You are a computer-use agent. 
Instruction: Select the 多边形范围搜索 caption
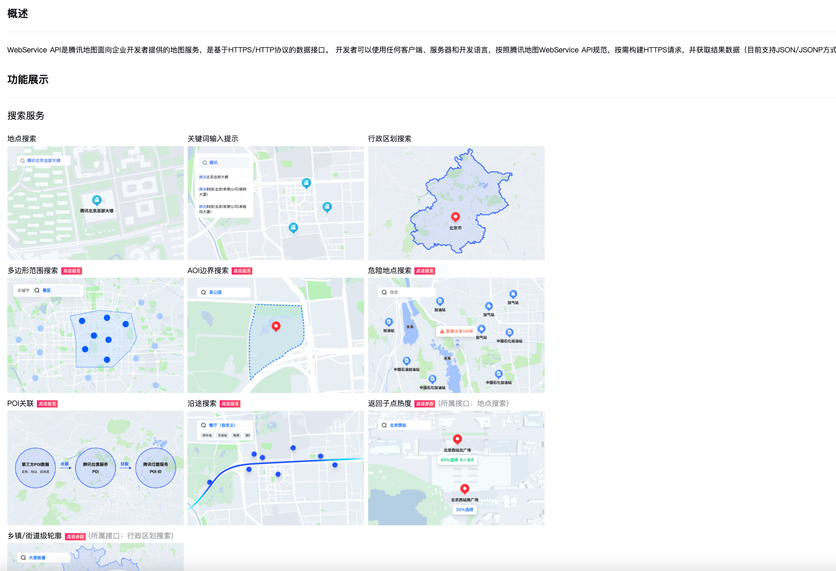coord(33,270)
